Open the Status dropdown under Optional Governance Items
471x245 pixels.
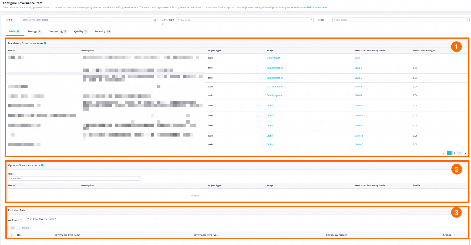coord(75,178)
